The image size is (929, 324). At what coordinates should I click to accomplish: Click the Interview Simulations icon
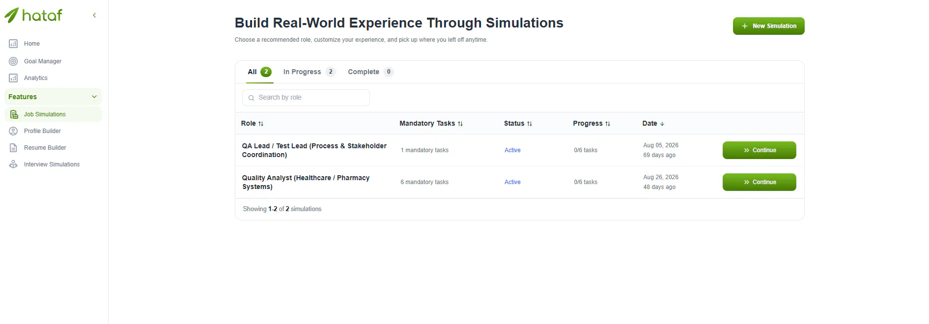[x=13, y=164]
